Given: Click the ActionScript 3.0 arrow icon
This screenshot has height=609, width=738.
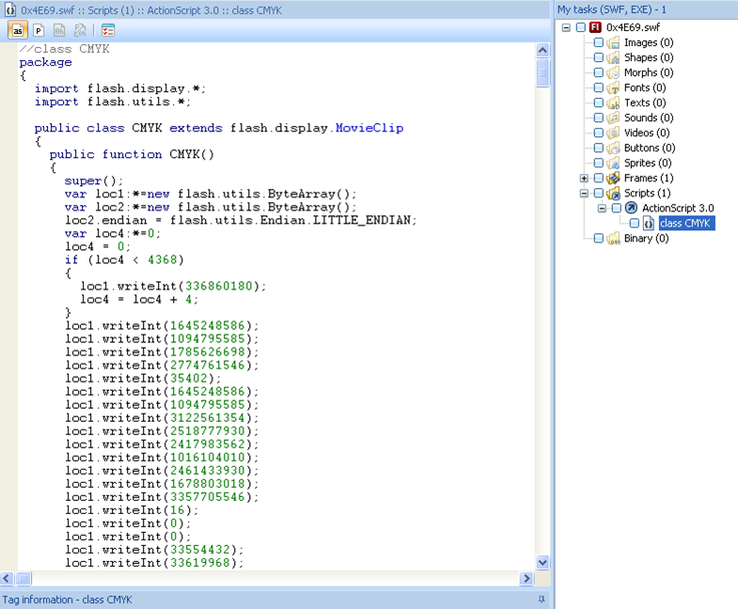Looking at the screenshot, I should [631, 208].
